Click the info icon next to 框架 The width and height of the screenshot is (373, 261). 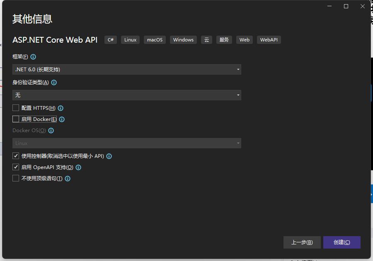click(33, 57)
